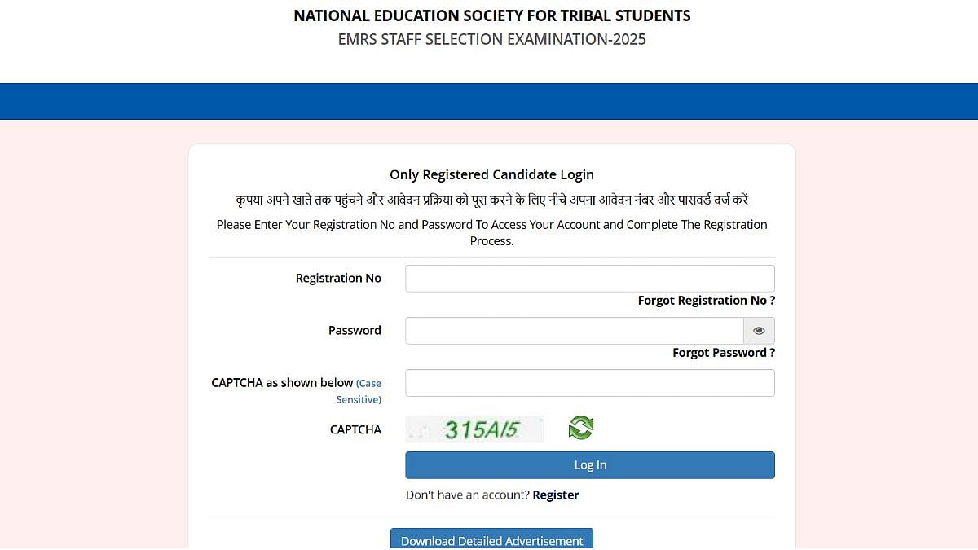Open the Register link
Screen dimensions: 978x550
click(555, 494)
